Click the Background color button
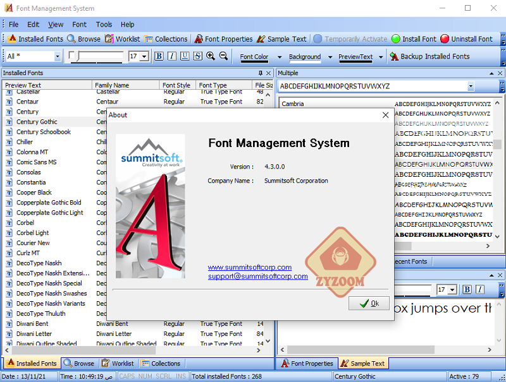Image resolution: width=506 pixels, height=382 pixels. pyautogui.click(x=305, y=57)
